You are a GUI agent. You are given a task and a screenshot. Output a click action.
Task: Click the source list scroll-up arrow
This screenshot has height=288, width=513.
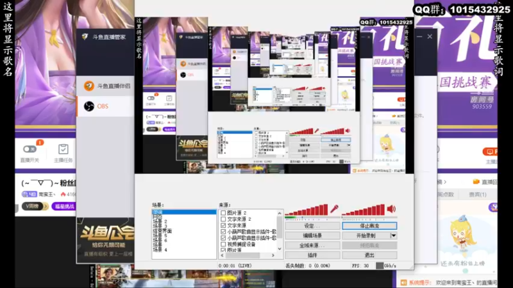tap(280, 213)
